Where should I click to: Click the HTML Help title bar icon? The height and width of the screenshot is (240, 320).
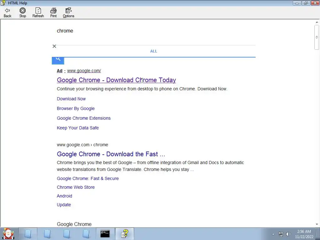click(x=3, y=3)
